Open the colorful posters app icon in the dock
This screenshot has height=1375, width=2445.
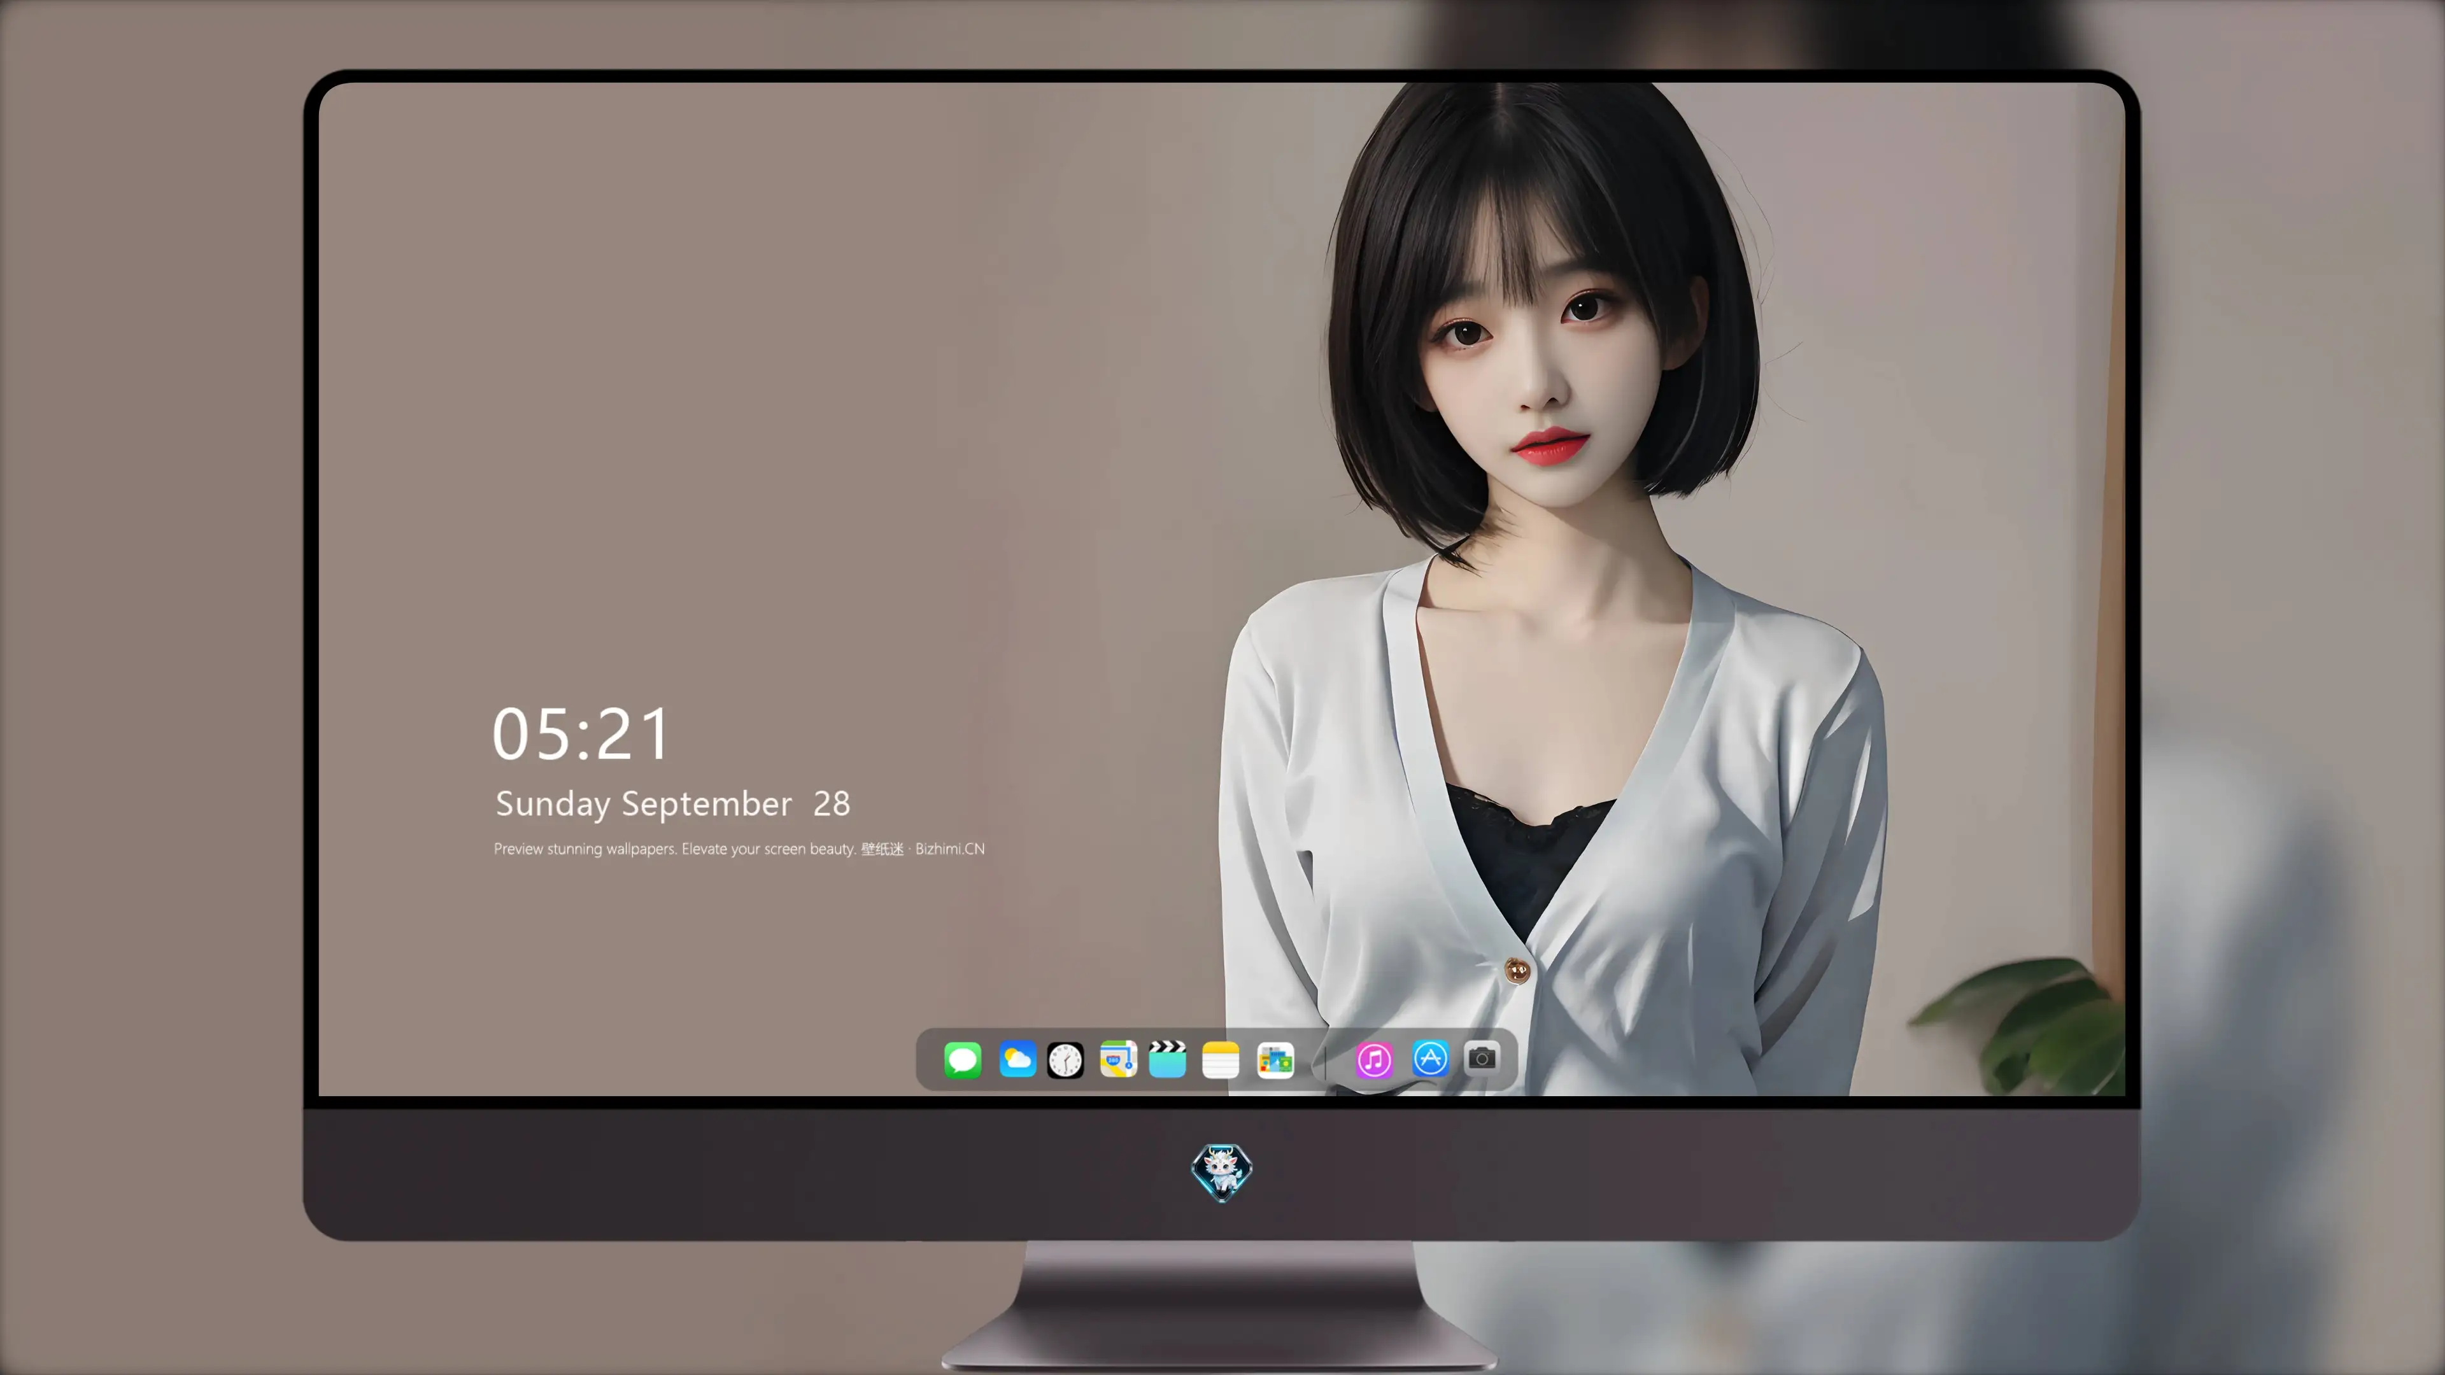[x=1275, y=1060]
